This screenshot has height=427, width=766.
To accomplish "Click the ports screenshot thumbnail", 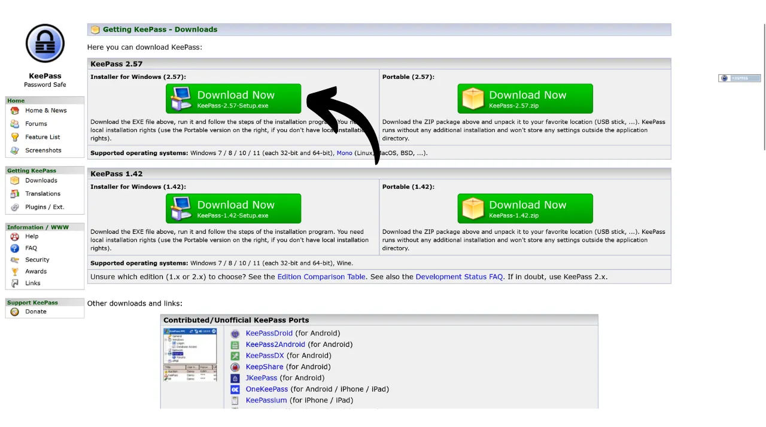I will coord(190,355).
